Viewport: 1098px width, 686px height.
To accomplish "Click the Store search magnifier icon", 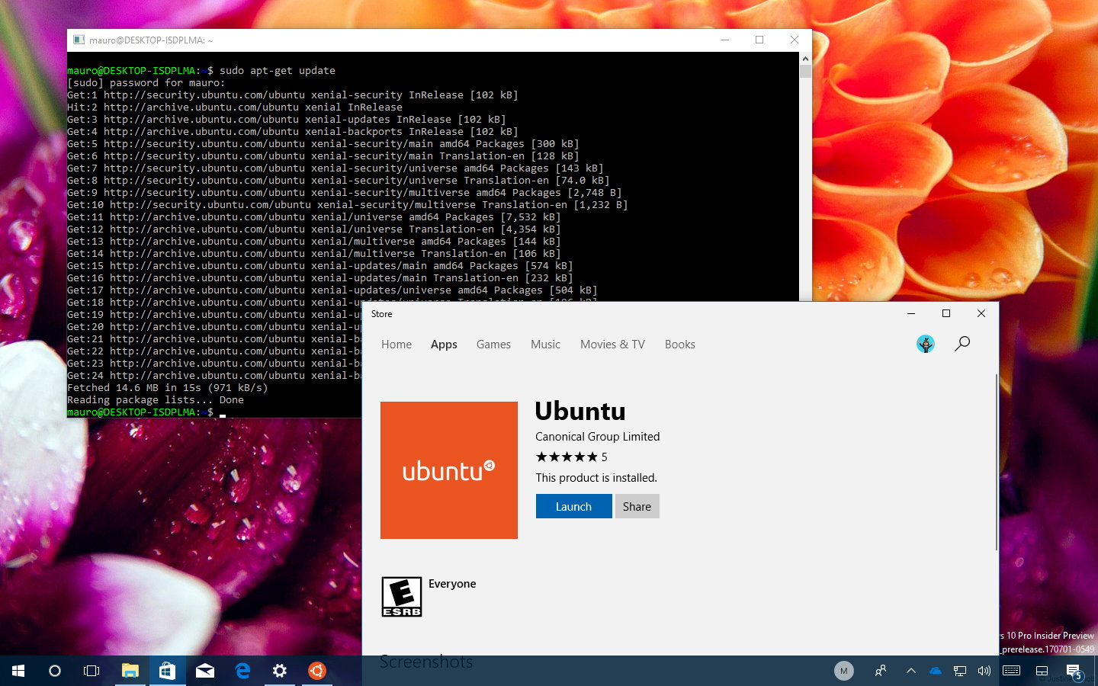I will (962, 344).
